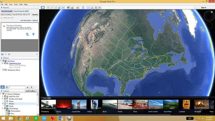This screenshot has width=215, height=121.
Task: Enable the Roads layer checkbox
Action: 5,106
